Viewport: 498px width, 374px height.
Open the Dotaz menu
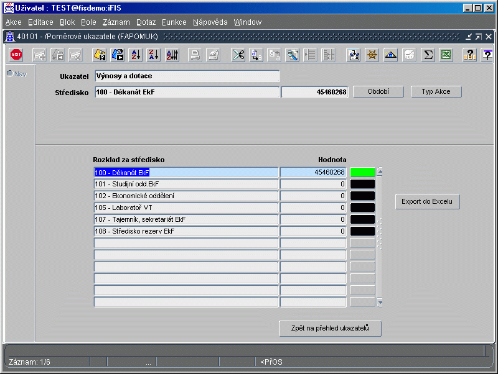146,22
